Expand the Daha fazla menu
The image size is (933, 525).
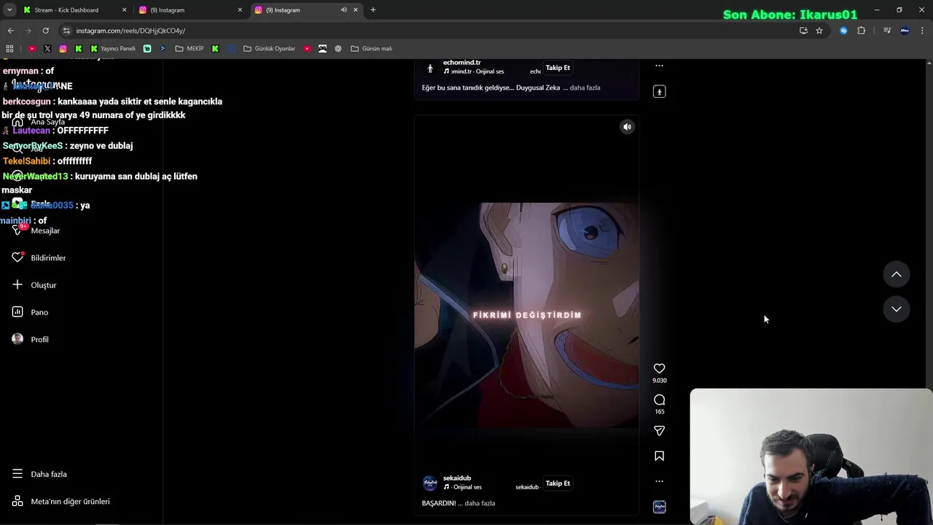[x=40, y=474]
